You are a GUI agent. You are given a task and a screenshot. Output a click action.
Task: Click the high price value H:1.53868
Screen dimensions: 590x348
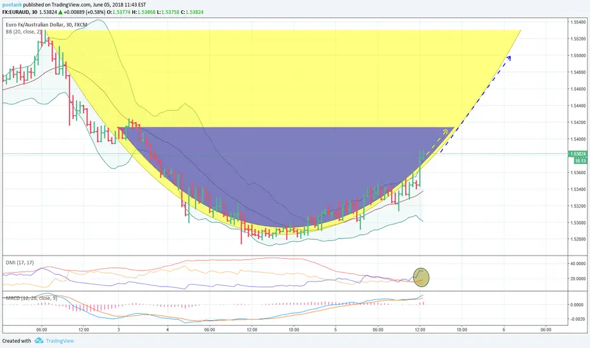(x=144, y=12)
